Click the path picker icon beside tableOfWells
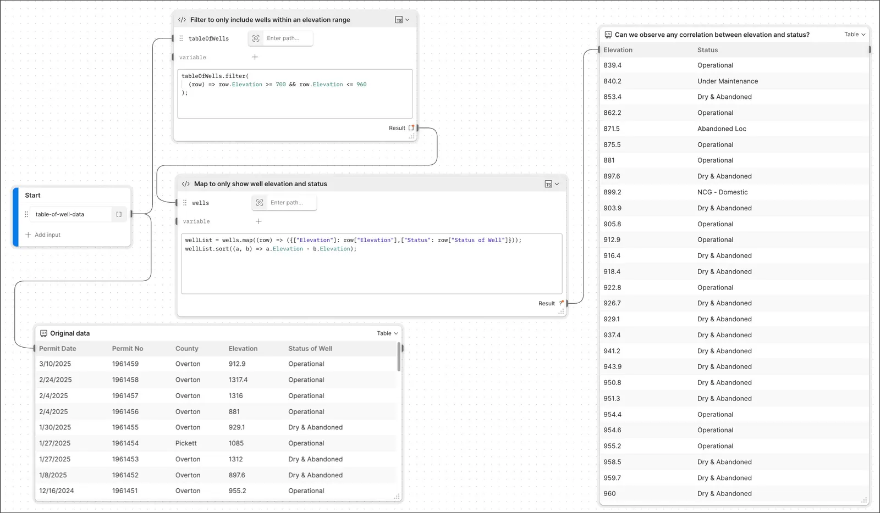 tap(256, 38)
